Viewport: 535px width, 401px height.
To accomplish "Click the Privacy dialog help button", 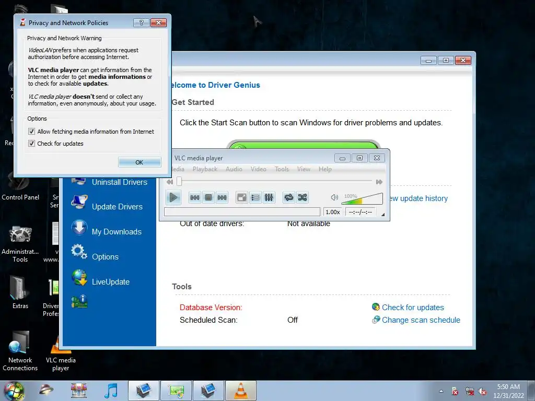I will (x=141, y=22).
